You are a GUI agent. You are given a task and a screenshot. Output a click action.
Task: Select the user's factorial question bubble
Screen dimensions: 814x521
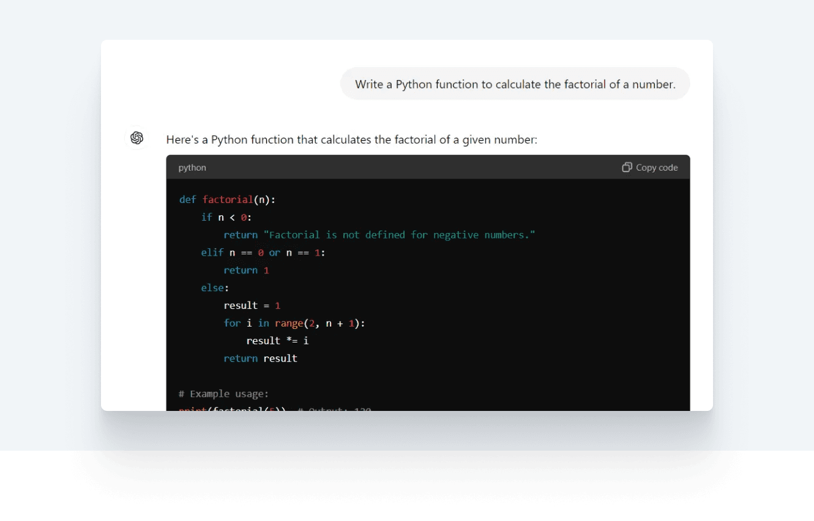[515, 84]
